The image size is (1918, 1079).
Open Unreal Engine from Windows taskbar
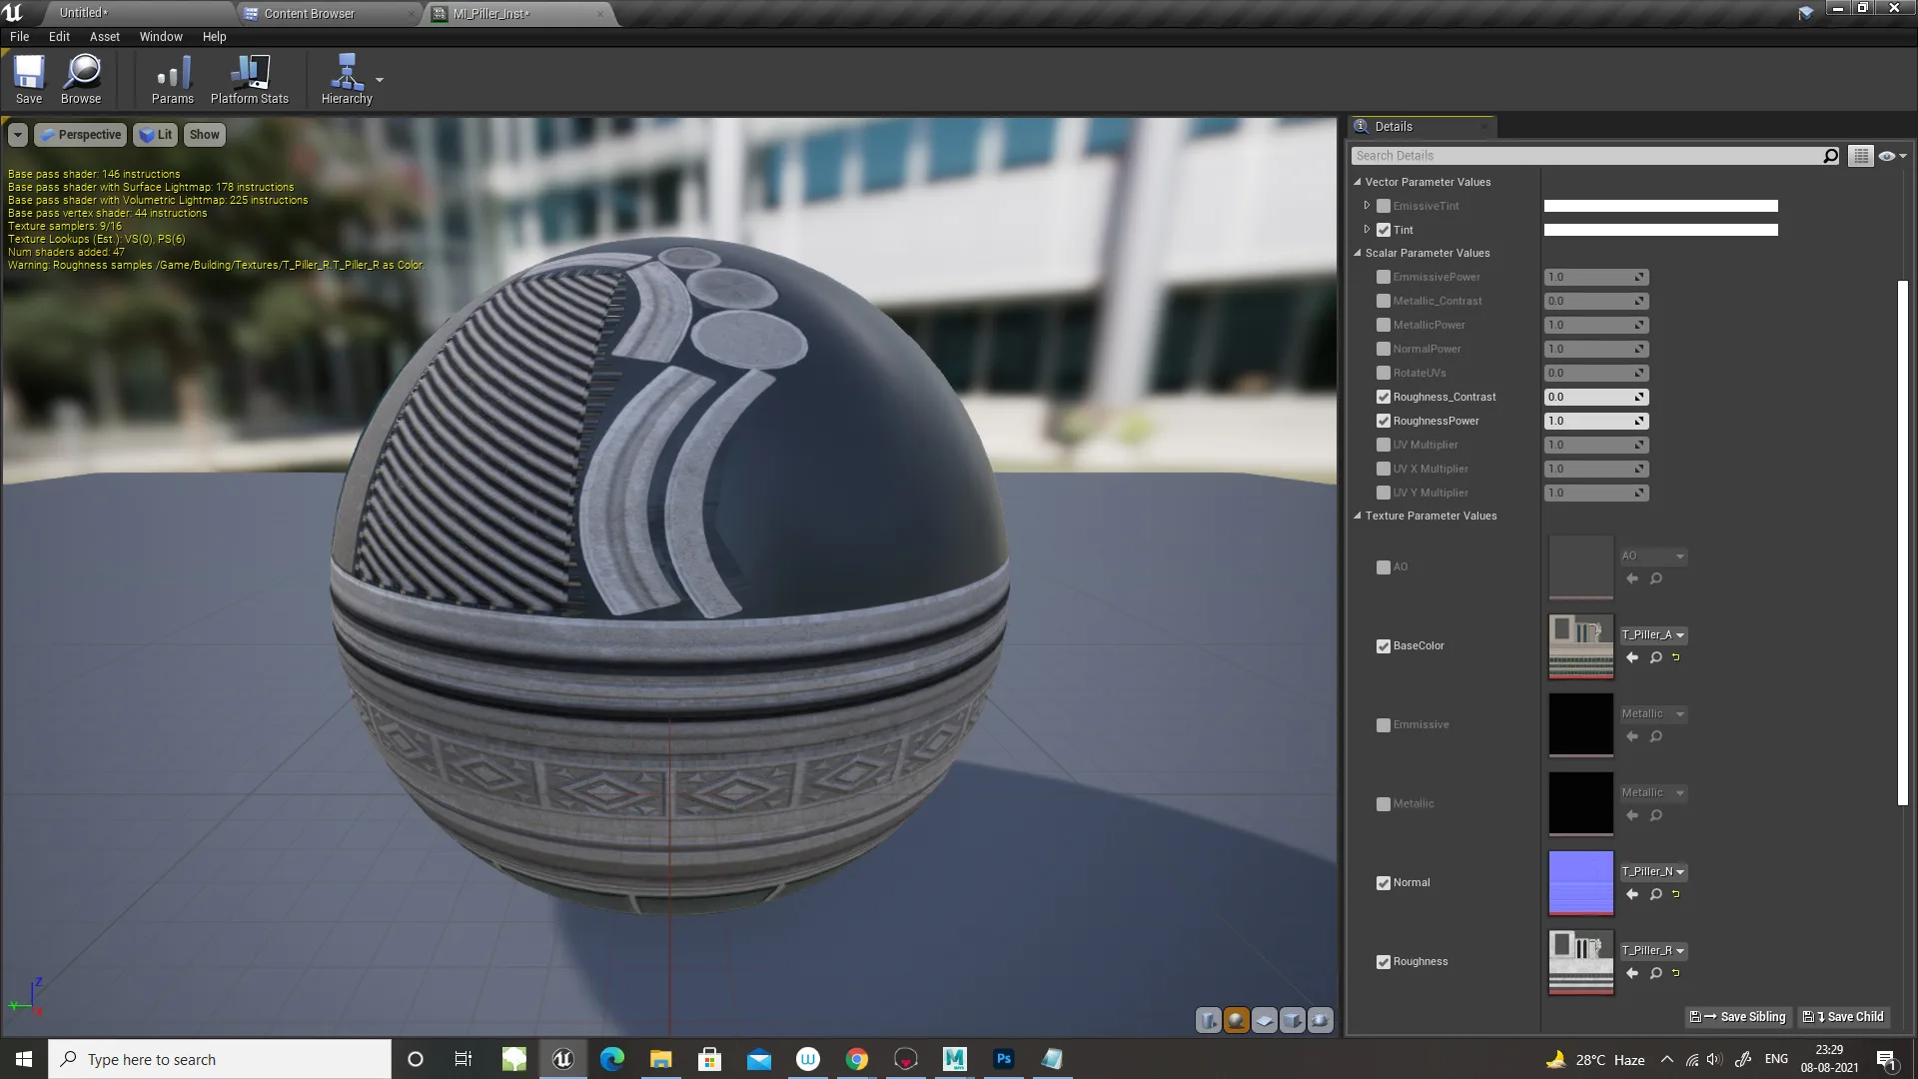[562, 1059]
